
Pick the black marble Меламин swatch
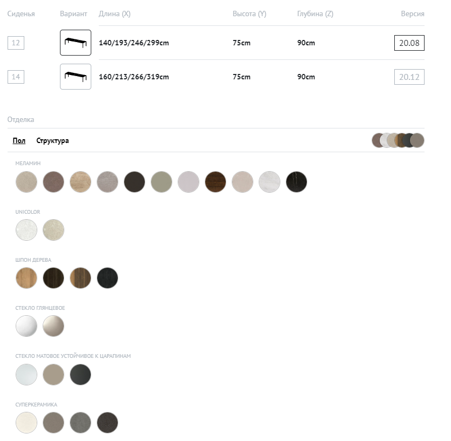point(297,182)
